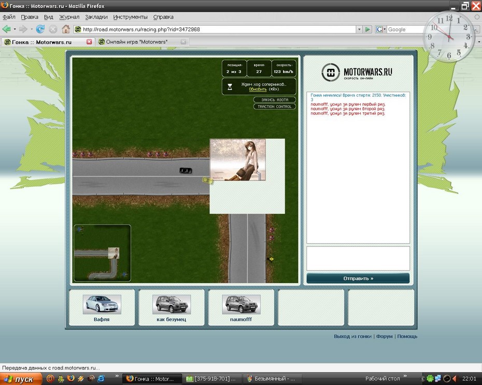Open the Закладки menu

96,17
